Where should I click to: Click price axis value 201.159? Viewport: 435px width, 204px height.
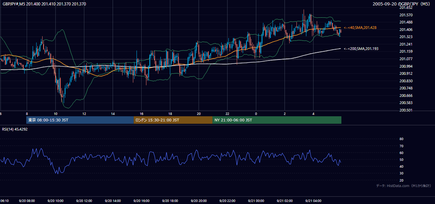[406, 51]
